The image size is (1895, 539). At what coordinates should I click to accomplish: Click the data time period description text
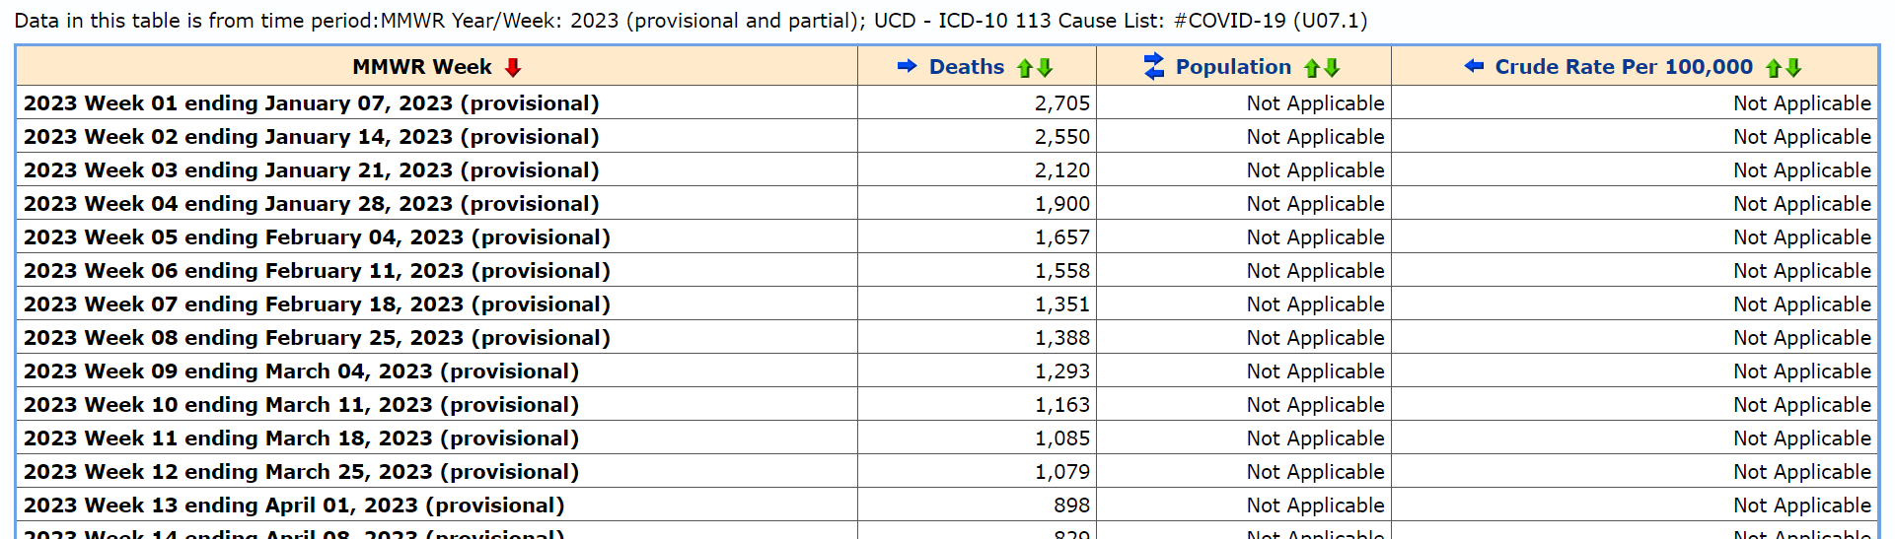(691, 21)
